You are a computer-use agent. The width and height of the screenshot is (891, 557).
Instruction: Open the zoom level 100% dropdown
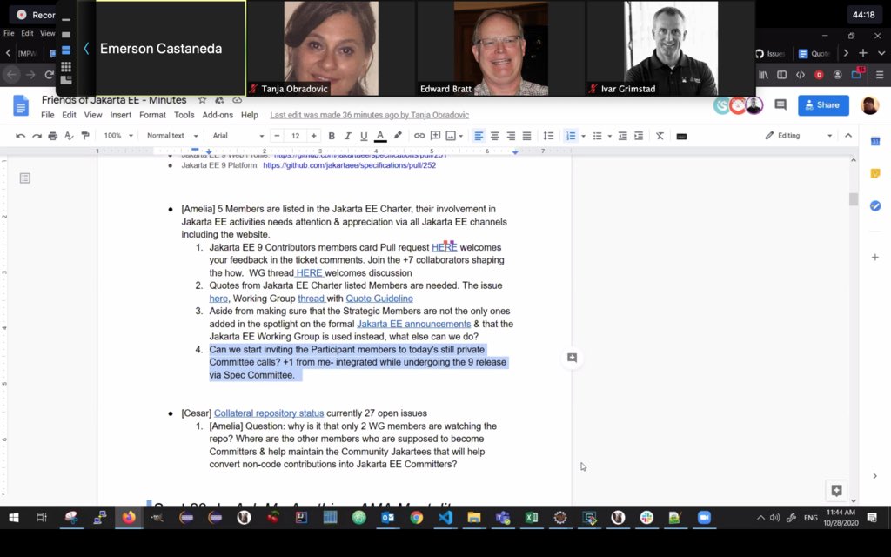[x=118, y=136]
